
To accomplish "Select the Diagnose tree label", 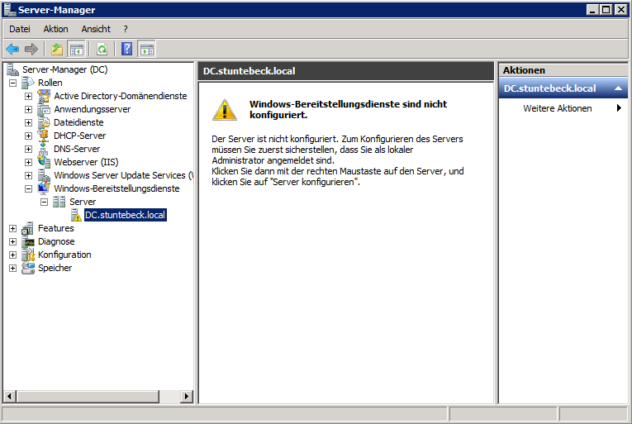I will (56, 241).
